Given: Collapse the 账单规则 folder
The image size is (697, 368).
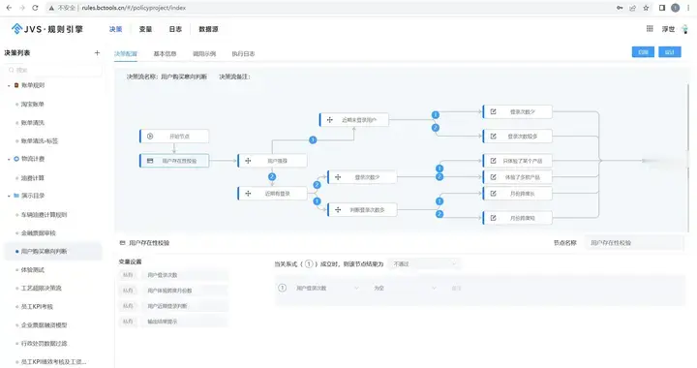Looking at the screenshot, I should click(x=9, y=85).
